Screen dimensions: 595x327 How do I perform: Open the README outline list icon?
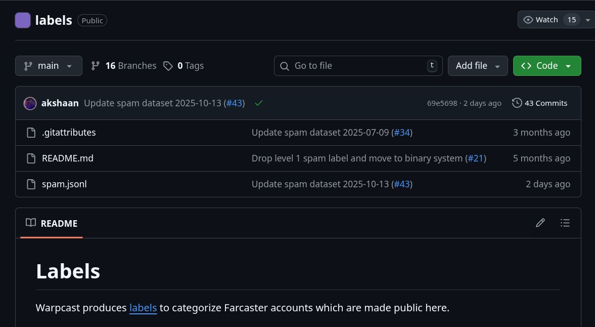pos(565,223)
